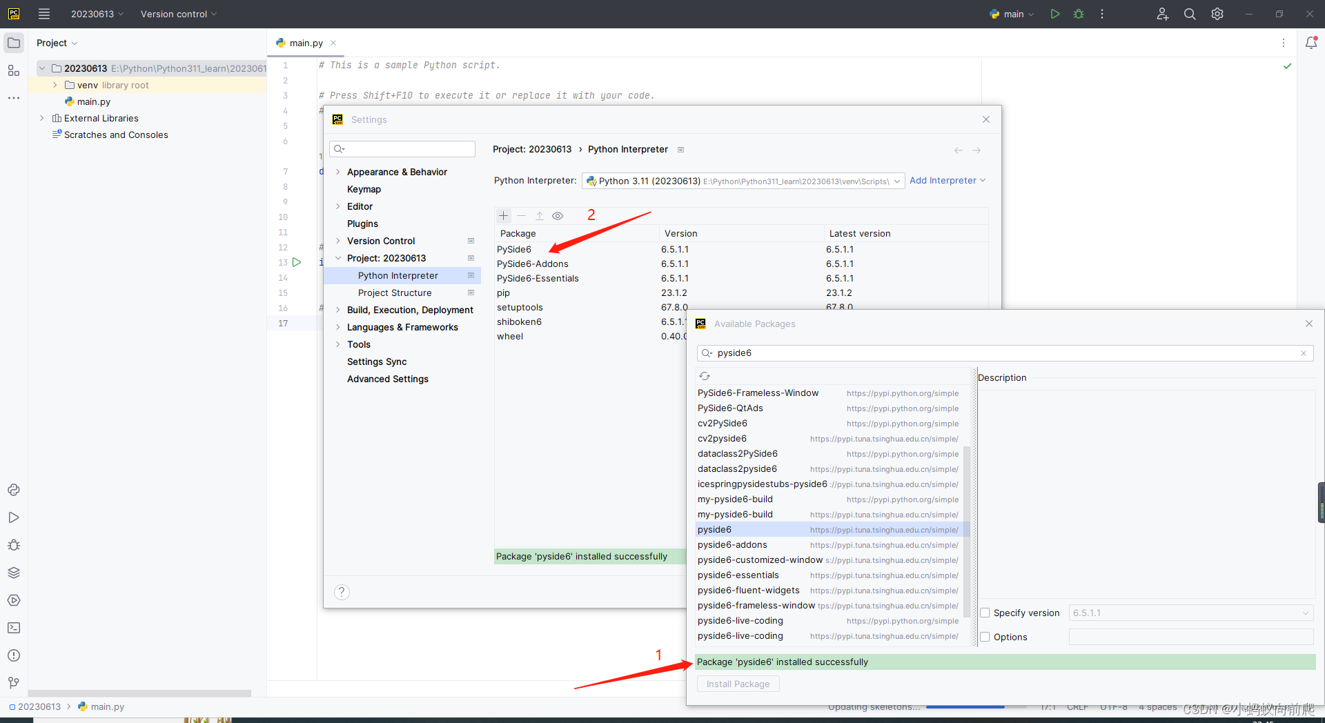Open Git version control tool window

(x=14, y=683)
